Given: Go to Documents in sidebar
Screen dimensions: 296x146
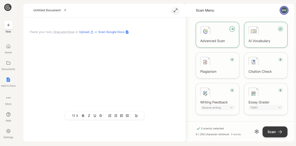Looking at the screenshot, I should (x=8, y=65).
